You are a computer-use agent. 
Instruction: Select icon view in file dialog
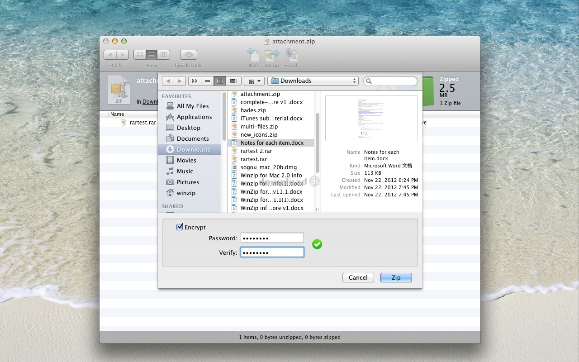(195, 81)
